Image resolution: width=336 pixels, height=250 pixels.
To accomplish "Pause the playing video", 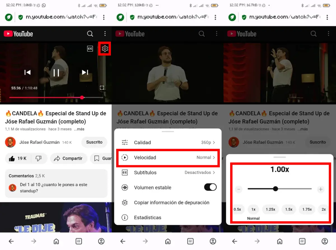I will click(x=56, y=73).
